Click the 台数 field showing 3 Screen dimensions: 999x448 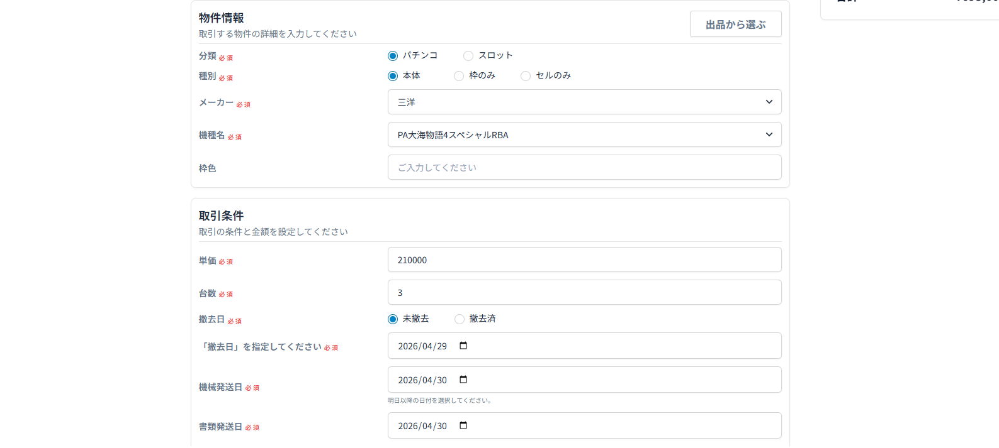tap(584, 292)
